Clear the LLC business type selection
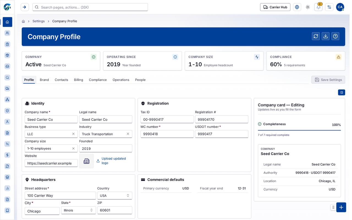 click(x=73, y=134)
